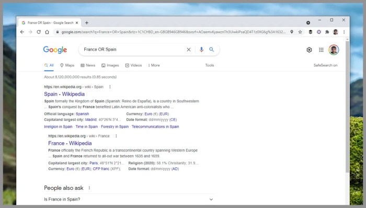Open the Chrome profile avatar in toolbar
Image resolution: width=366 pixels, height=208 pixels.
click(x=336, y=32)
